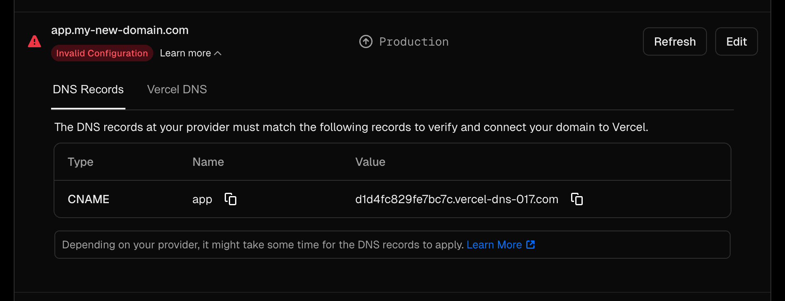Click the copy icon in the Value column

[x=577, y=199]
